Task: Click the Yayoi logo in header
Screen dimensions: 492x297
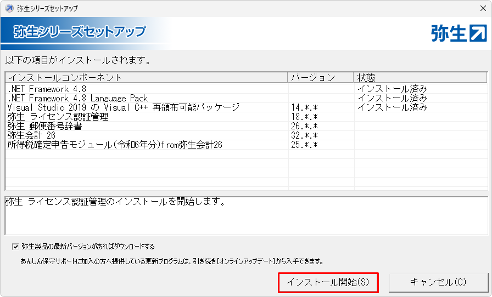Action: click(458, 33)
